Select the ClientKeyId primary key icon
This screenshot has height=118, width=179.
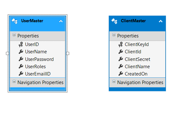pos(121,44)
